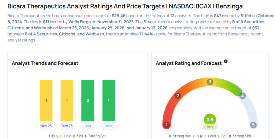The image size is (275, 139).
Task: Click the gauge marker numbered 1
Action: point(167,125)
